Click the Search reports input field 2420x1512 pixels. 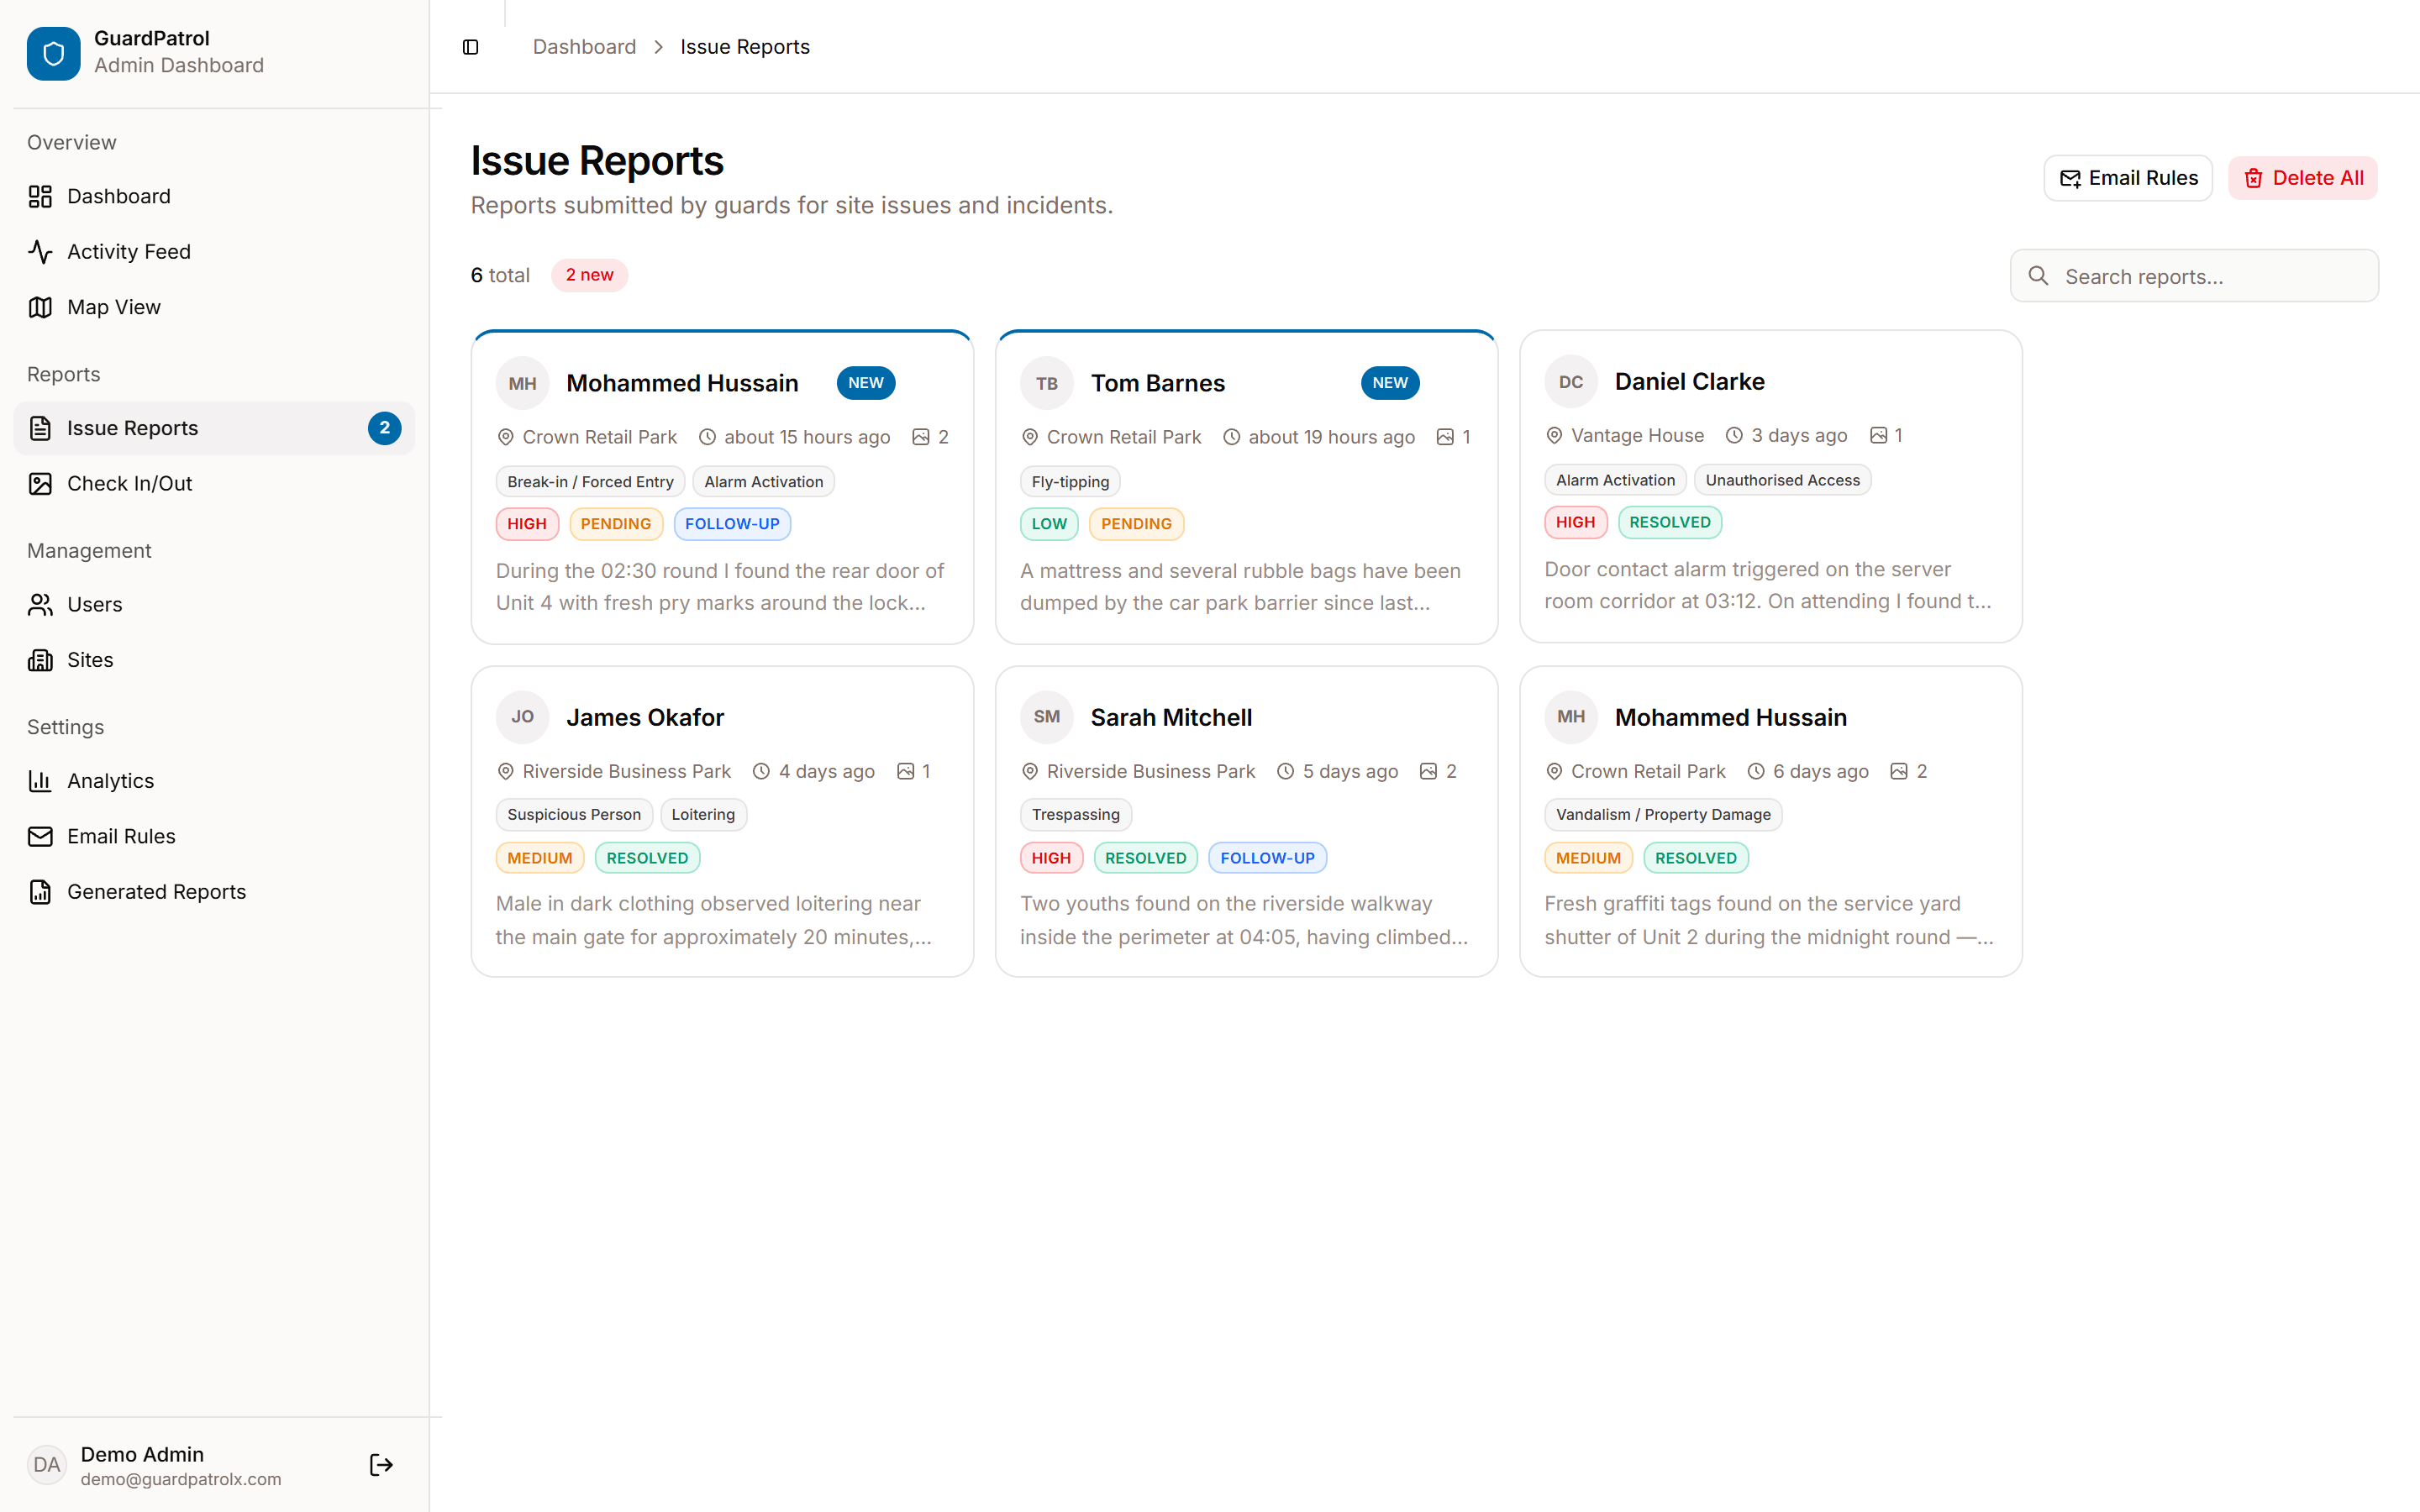(2194, 276)
